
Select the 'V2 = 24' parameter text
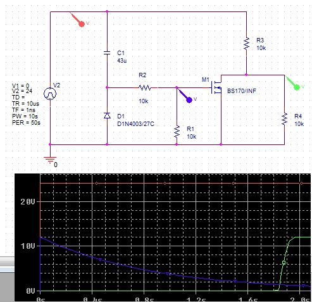(22, 91)
